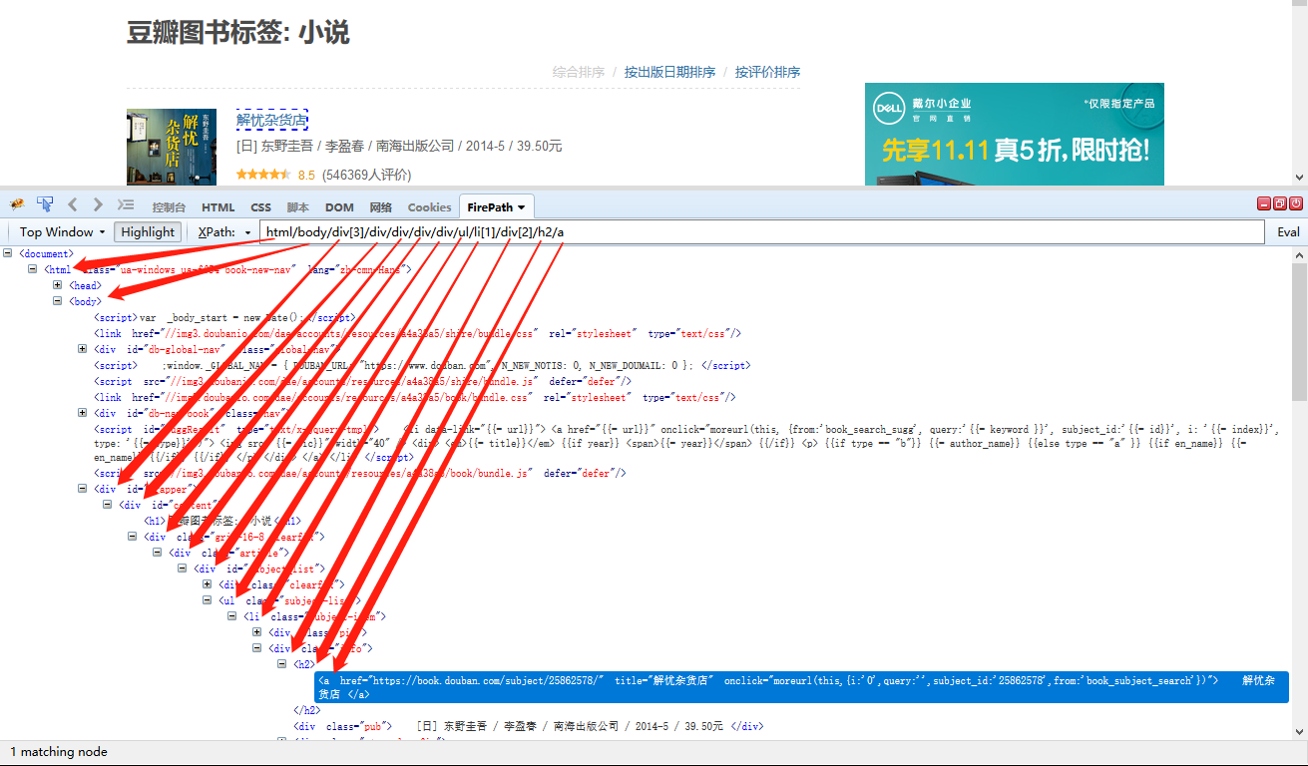Select the closing /h2 tag line
This screenshot has height=766, width=1308.
tap(305, 711)
